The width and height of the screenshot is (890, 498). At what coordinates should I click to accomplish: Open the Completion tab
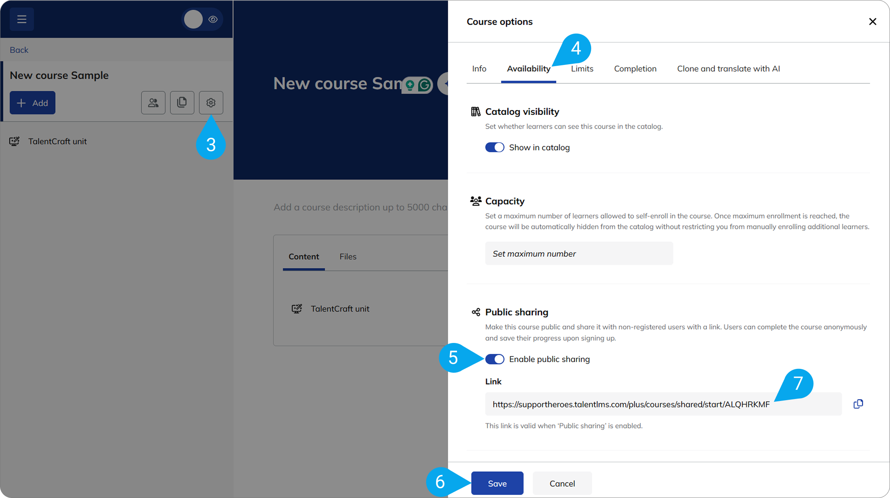tap(635, 68)
